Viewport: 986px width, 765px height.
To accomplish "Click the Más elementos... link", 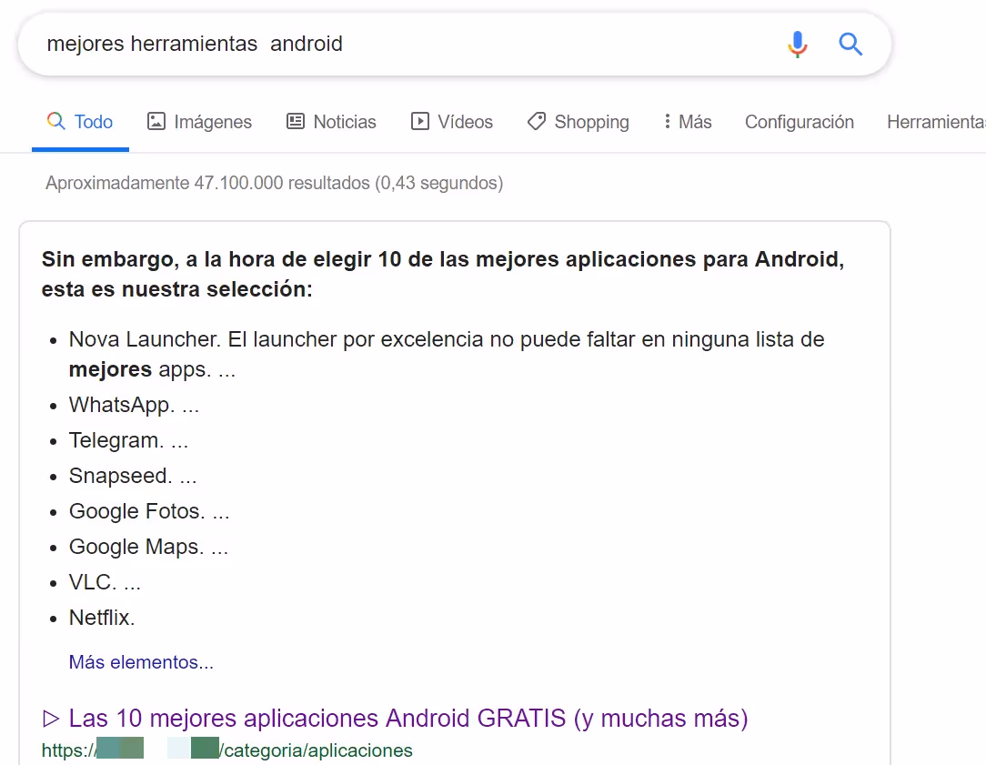I will tap(142, 662).
